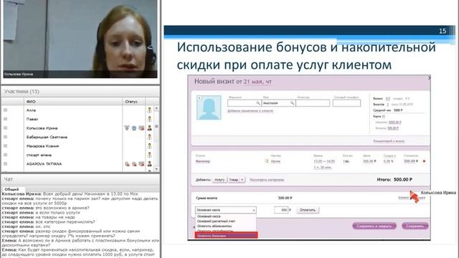Open the Основная касса payment dropdown
This screenshot has width=459, height=258.
(x=226, y=210)
